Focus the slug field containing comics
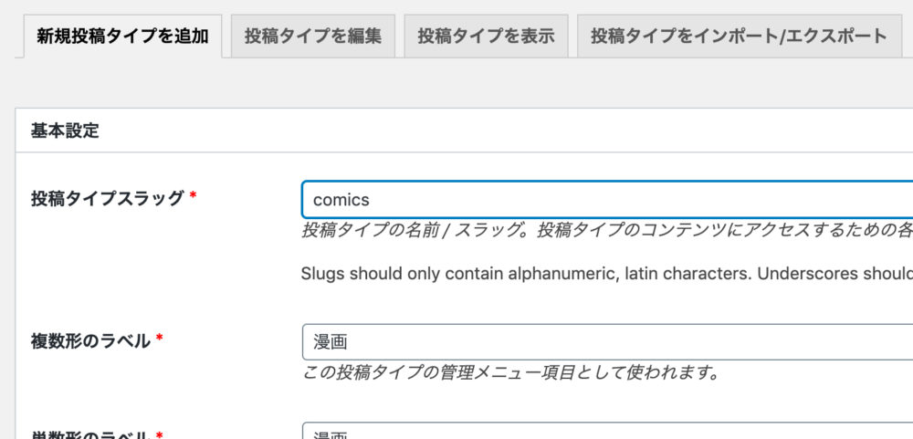Screen dimensions: 913x439 pyautogui.click(x=603, y=199)
